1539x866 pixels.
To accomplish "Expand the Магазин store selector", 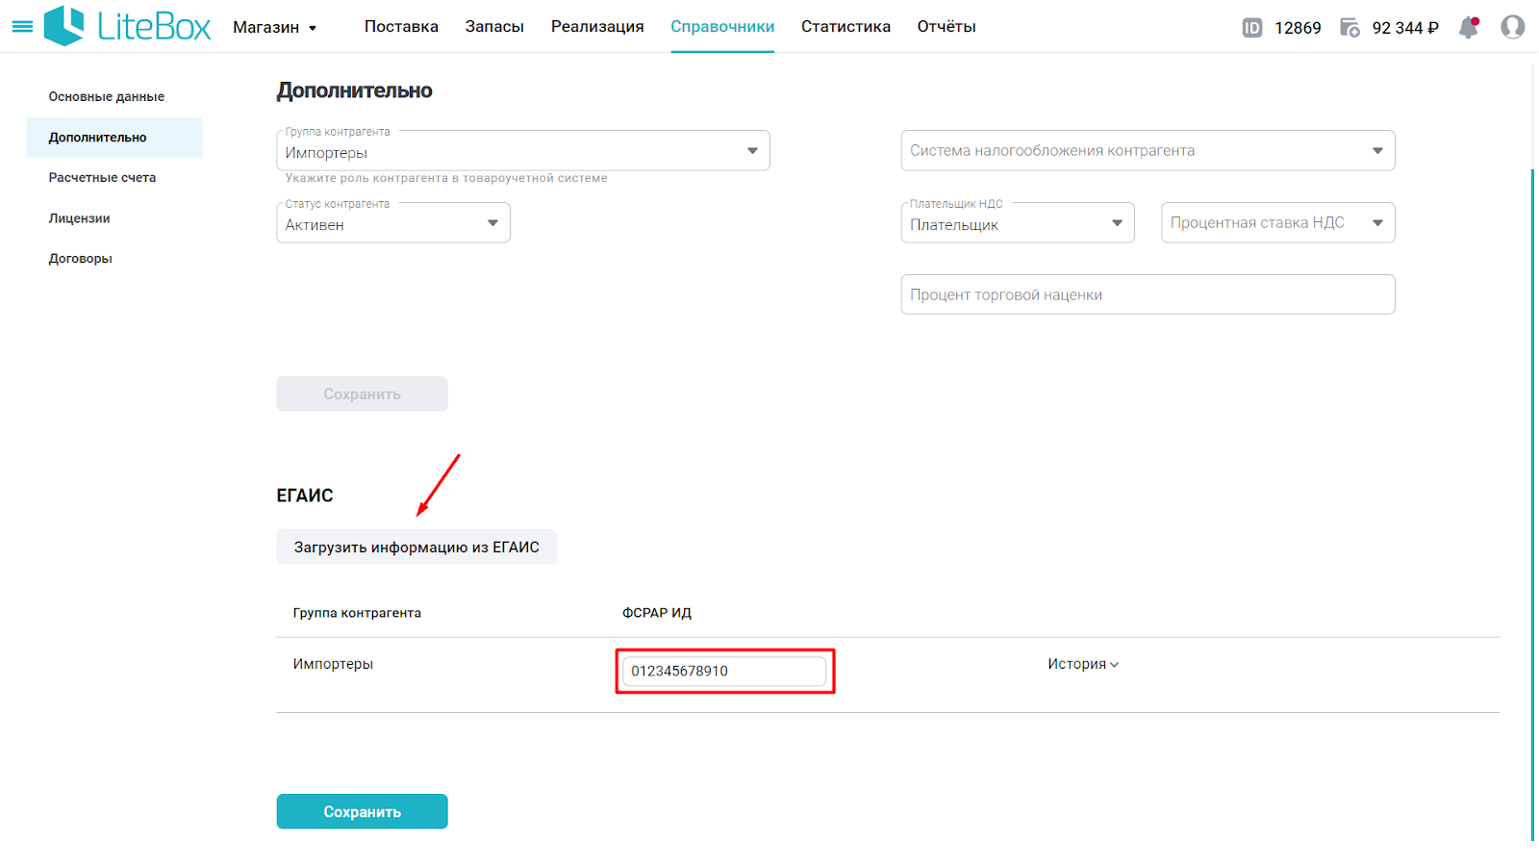I will pos(275,28).
